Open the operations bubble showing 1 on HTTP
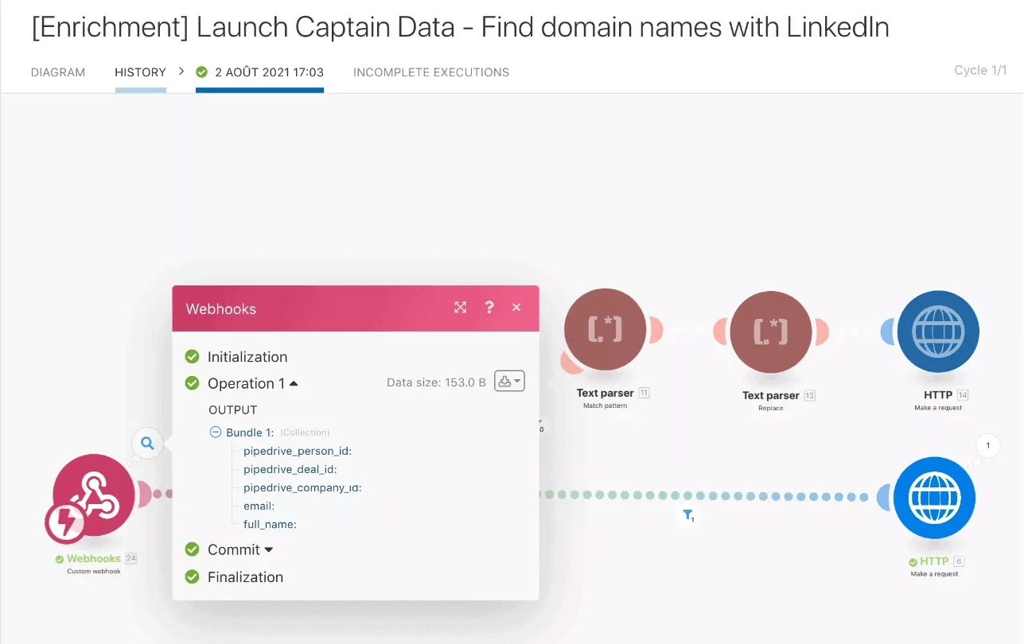Screen dimensions: 1024x644 tap(987, 446)
